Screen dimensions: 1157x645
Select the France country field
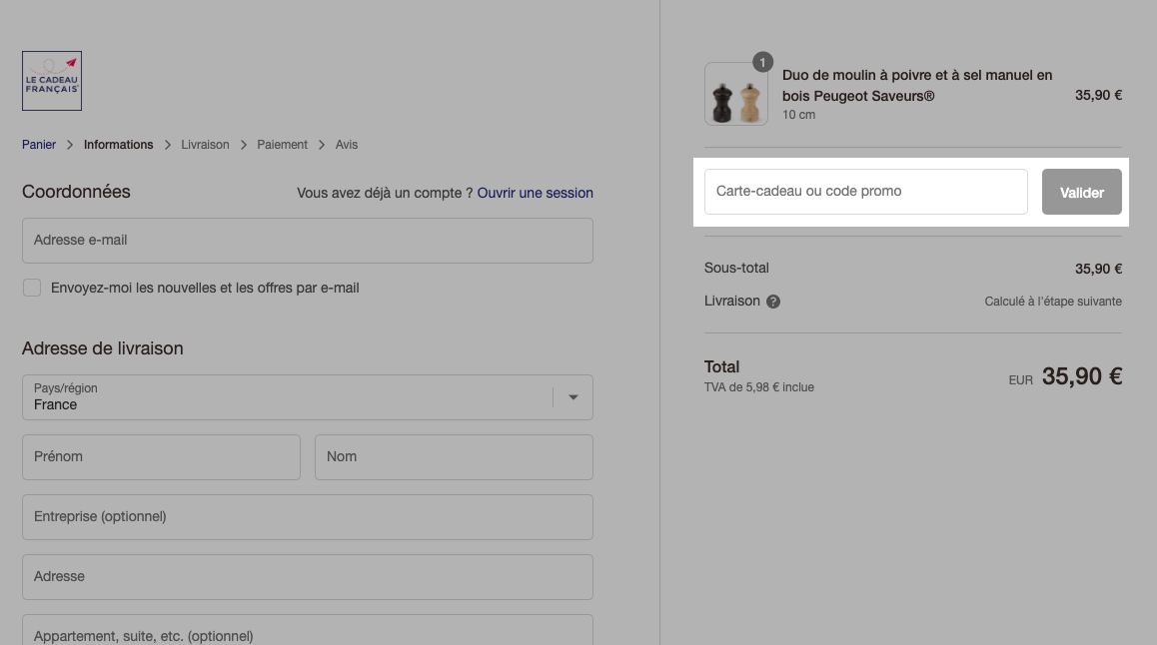[x=308, y=397]
